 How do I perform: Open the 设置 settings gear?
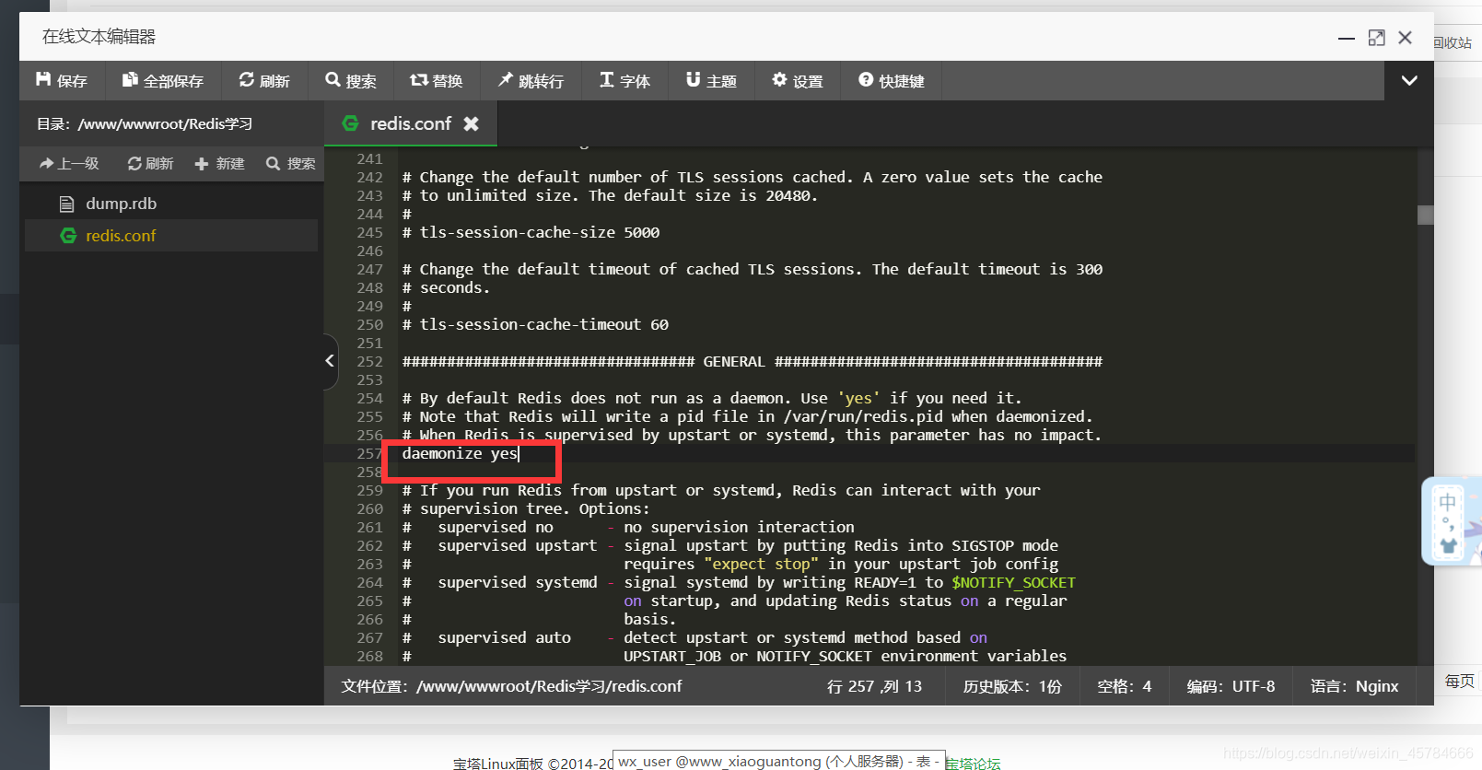[x=799, y=81]
